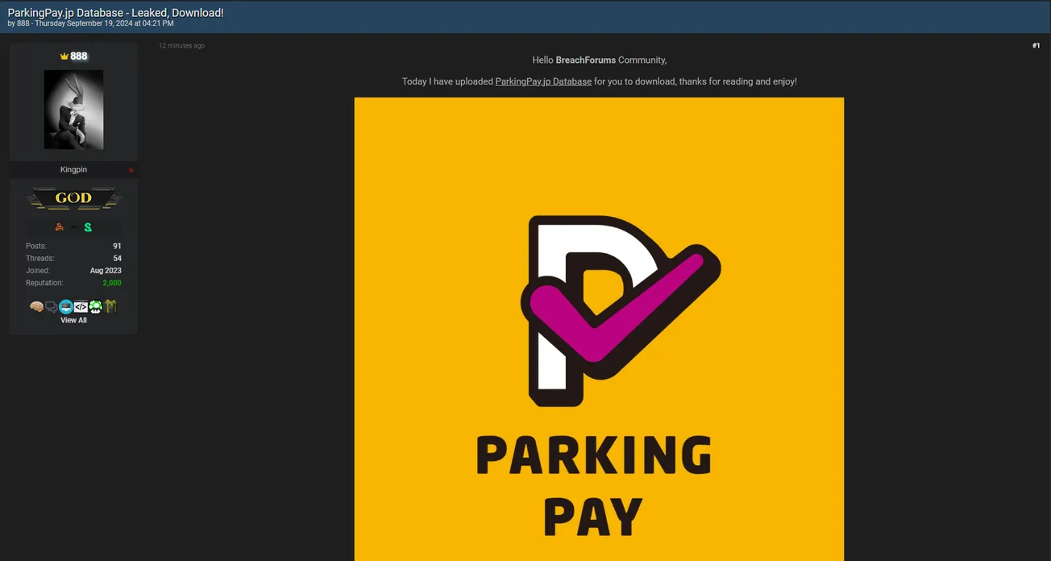Click the #1 post permalink number
Viewport: 1051px width, 561px height.
(1036, 46)
